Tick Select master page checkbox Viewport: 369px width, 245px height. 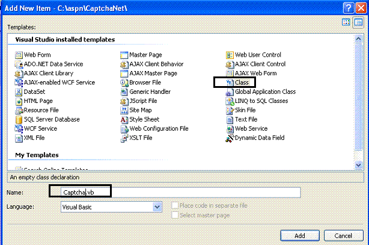point(175,215)
